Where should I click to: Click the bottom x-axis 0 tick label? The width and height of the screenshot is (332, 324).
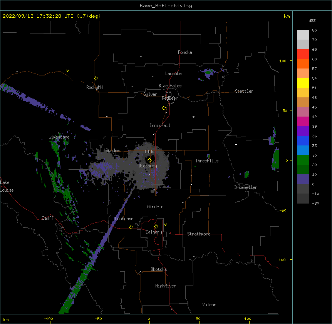pyautogui.click(x=149, y=319)
